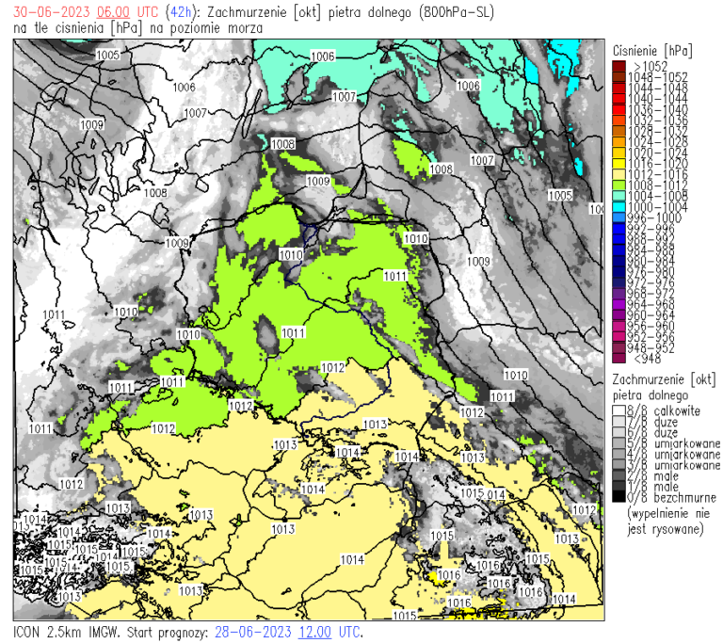The image size is (723, 643).
Task: Click the 'pietra dolnego' legend subtitle
Action: (651, 395)
